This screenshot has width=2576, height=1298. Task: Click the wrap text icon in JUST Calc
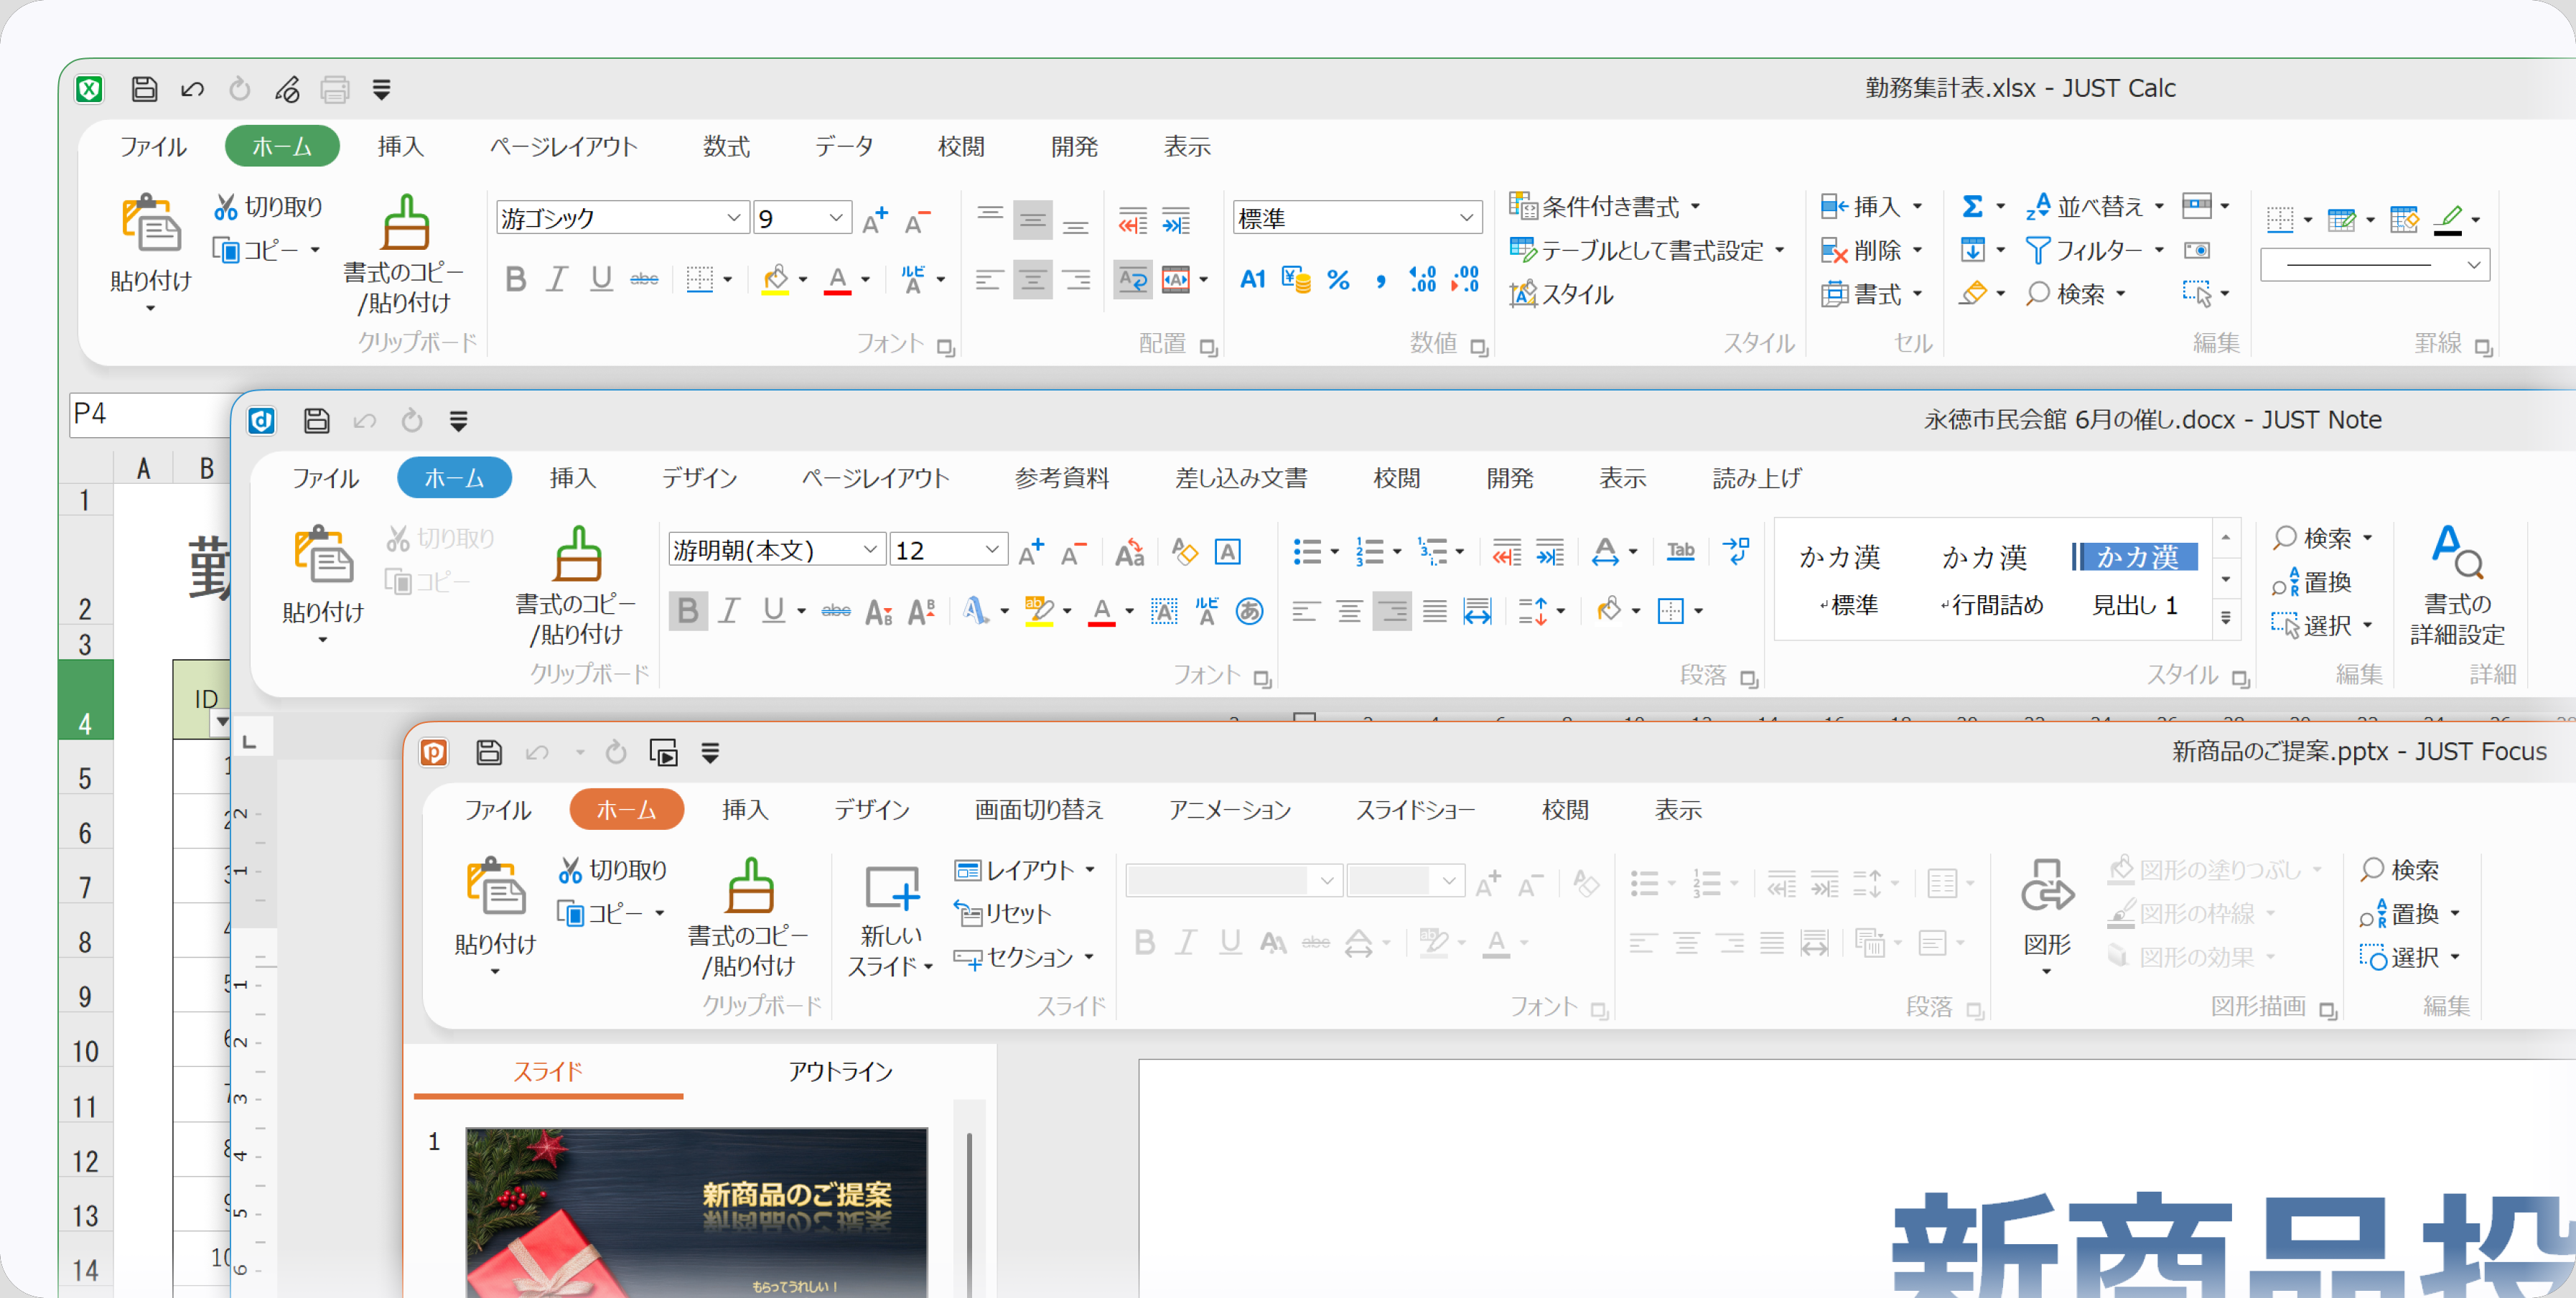pos(1133,280)
